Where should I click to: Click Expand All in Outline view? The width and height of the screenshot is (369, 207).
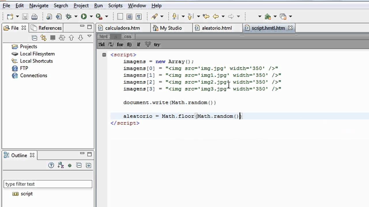coord(89,165)
